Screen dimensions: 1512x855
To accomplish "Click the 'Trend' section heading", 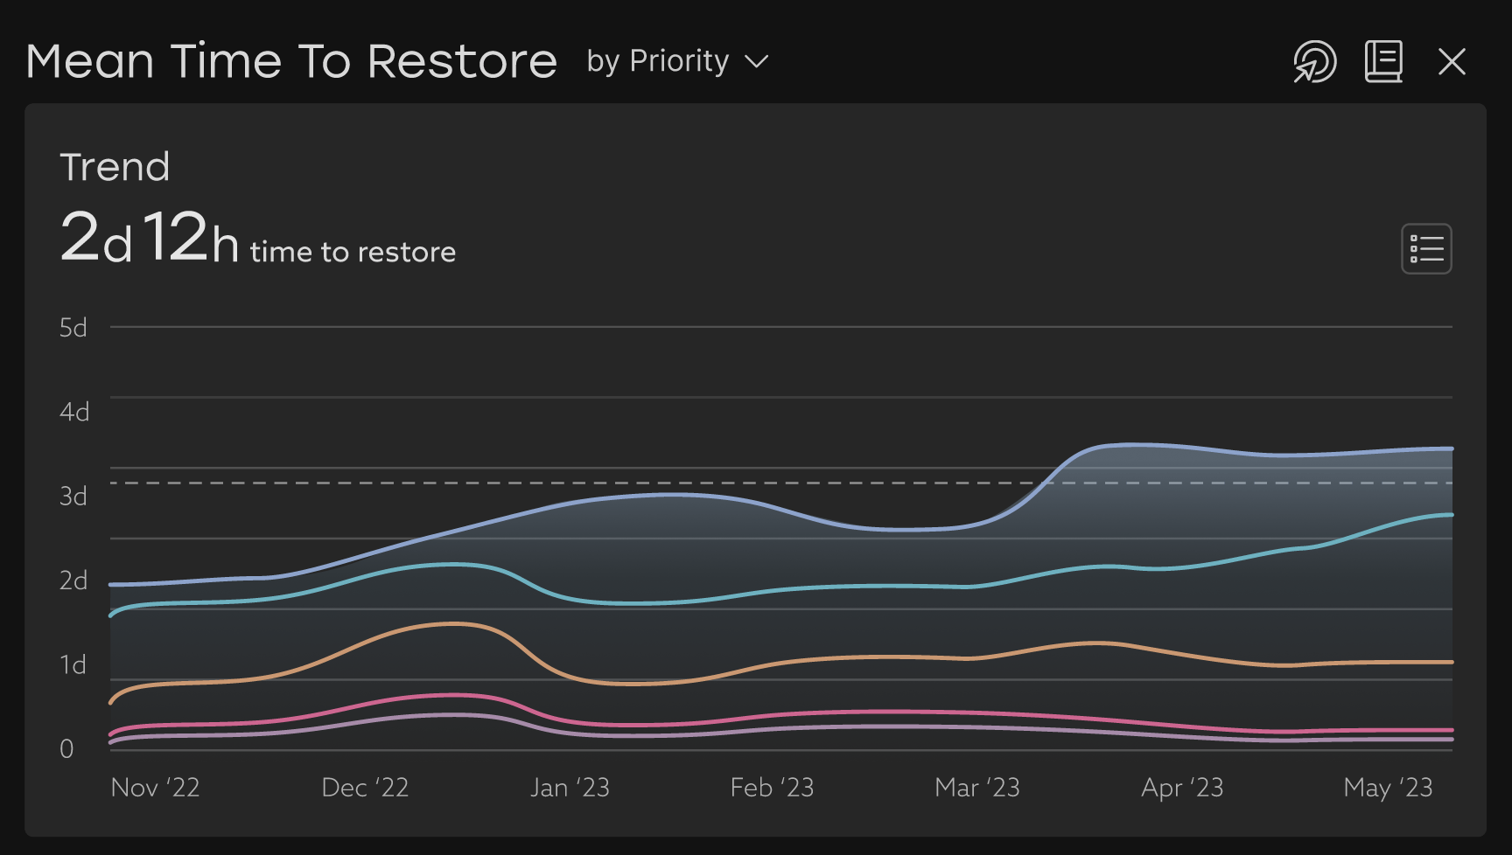I will point(115,167).
